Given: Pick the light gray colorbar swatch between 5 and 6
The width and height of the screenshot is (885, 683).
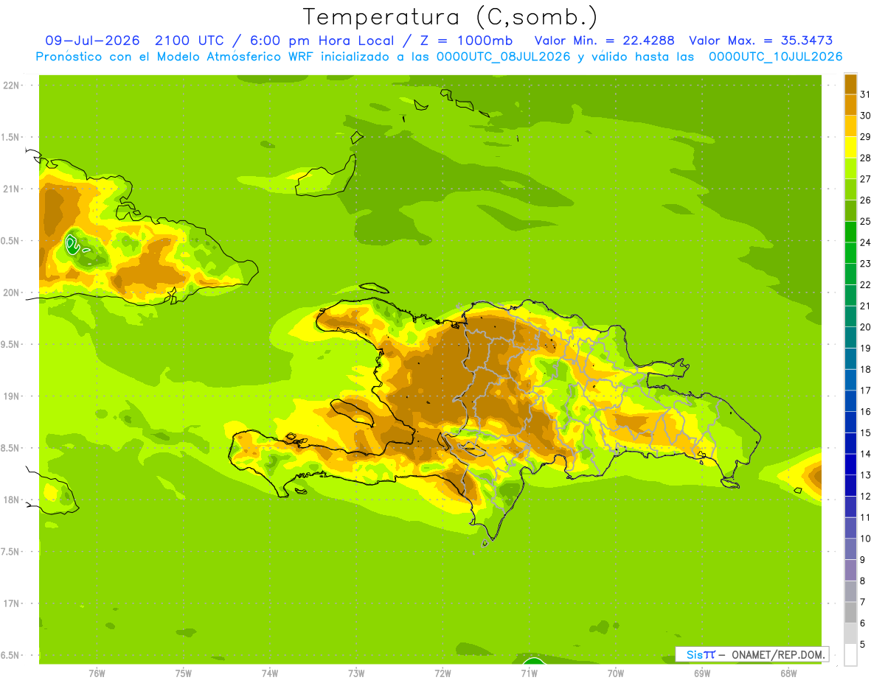Looking at the screenshot, I should click(850, 634).
